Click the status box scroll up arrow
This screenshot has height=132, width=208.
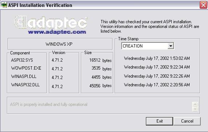[x=195, y=104]
